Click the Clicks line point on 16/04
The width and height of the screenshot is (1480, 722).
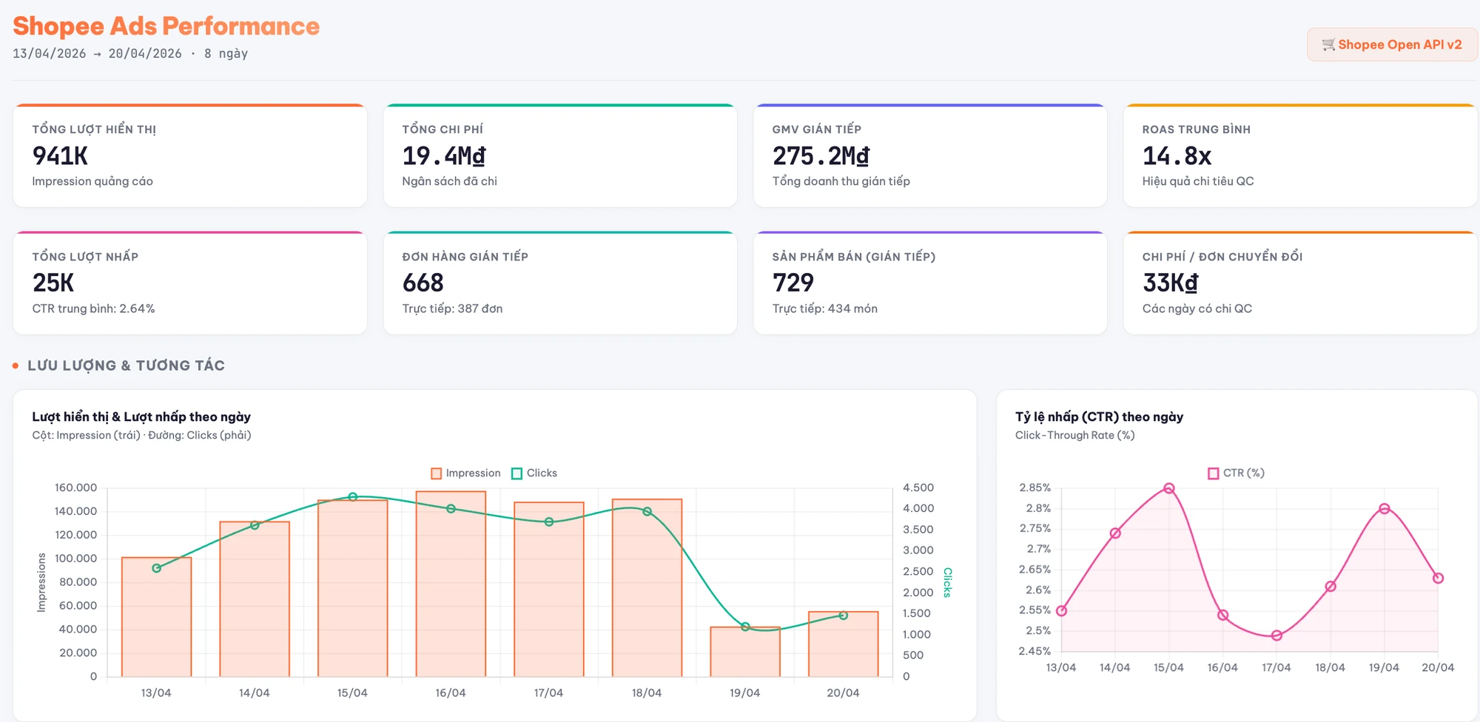451,509
